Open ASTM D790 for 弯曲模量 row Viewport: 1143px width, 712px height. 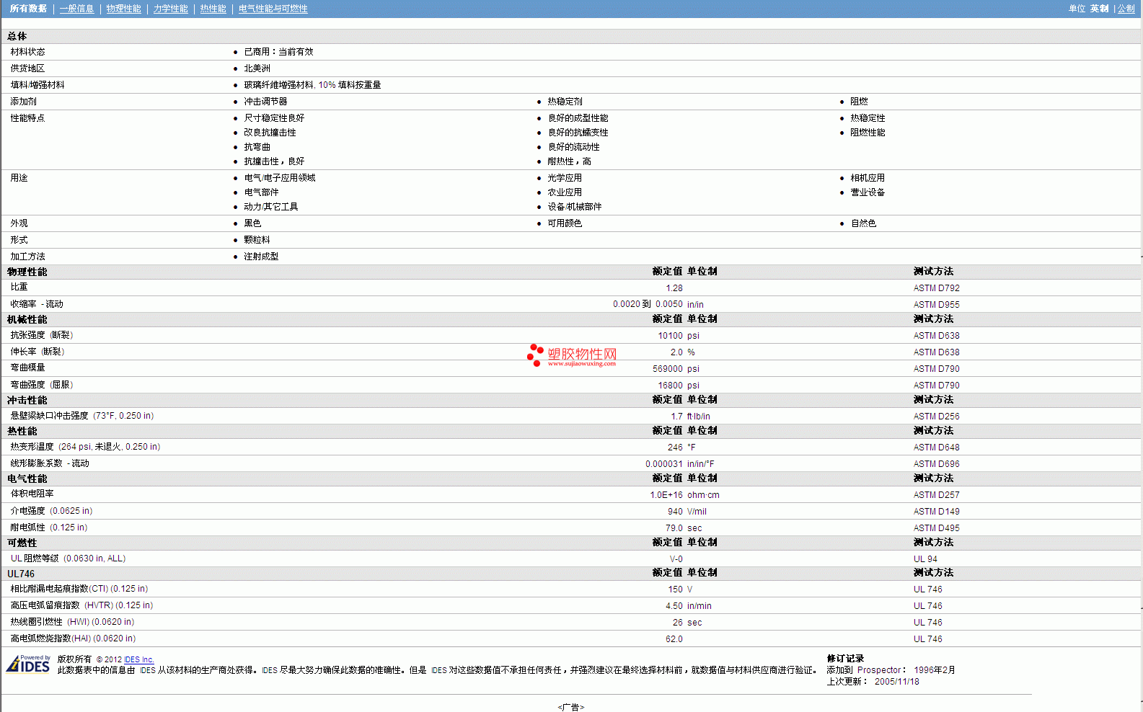936,369
